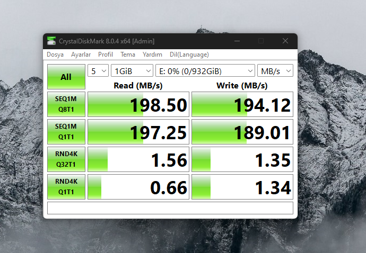The image size is (366, 253).
Task: Expand the E: drive selection dropdown
Action: tap(205, 70)
